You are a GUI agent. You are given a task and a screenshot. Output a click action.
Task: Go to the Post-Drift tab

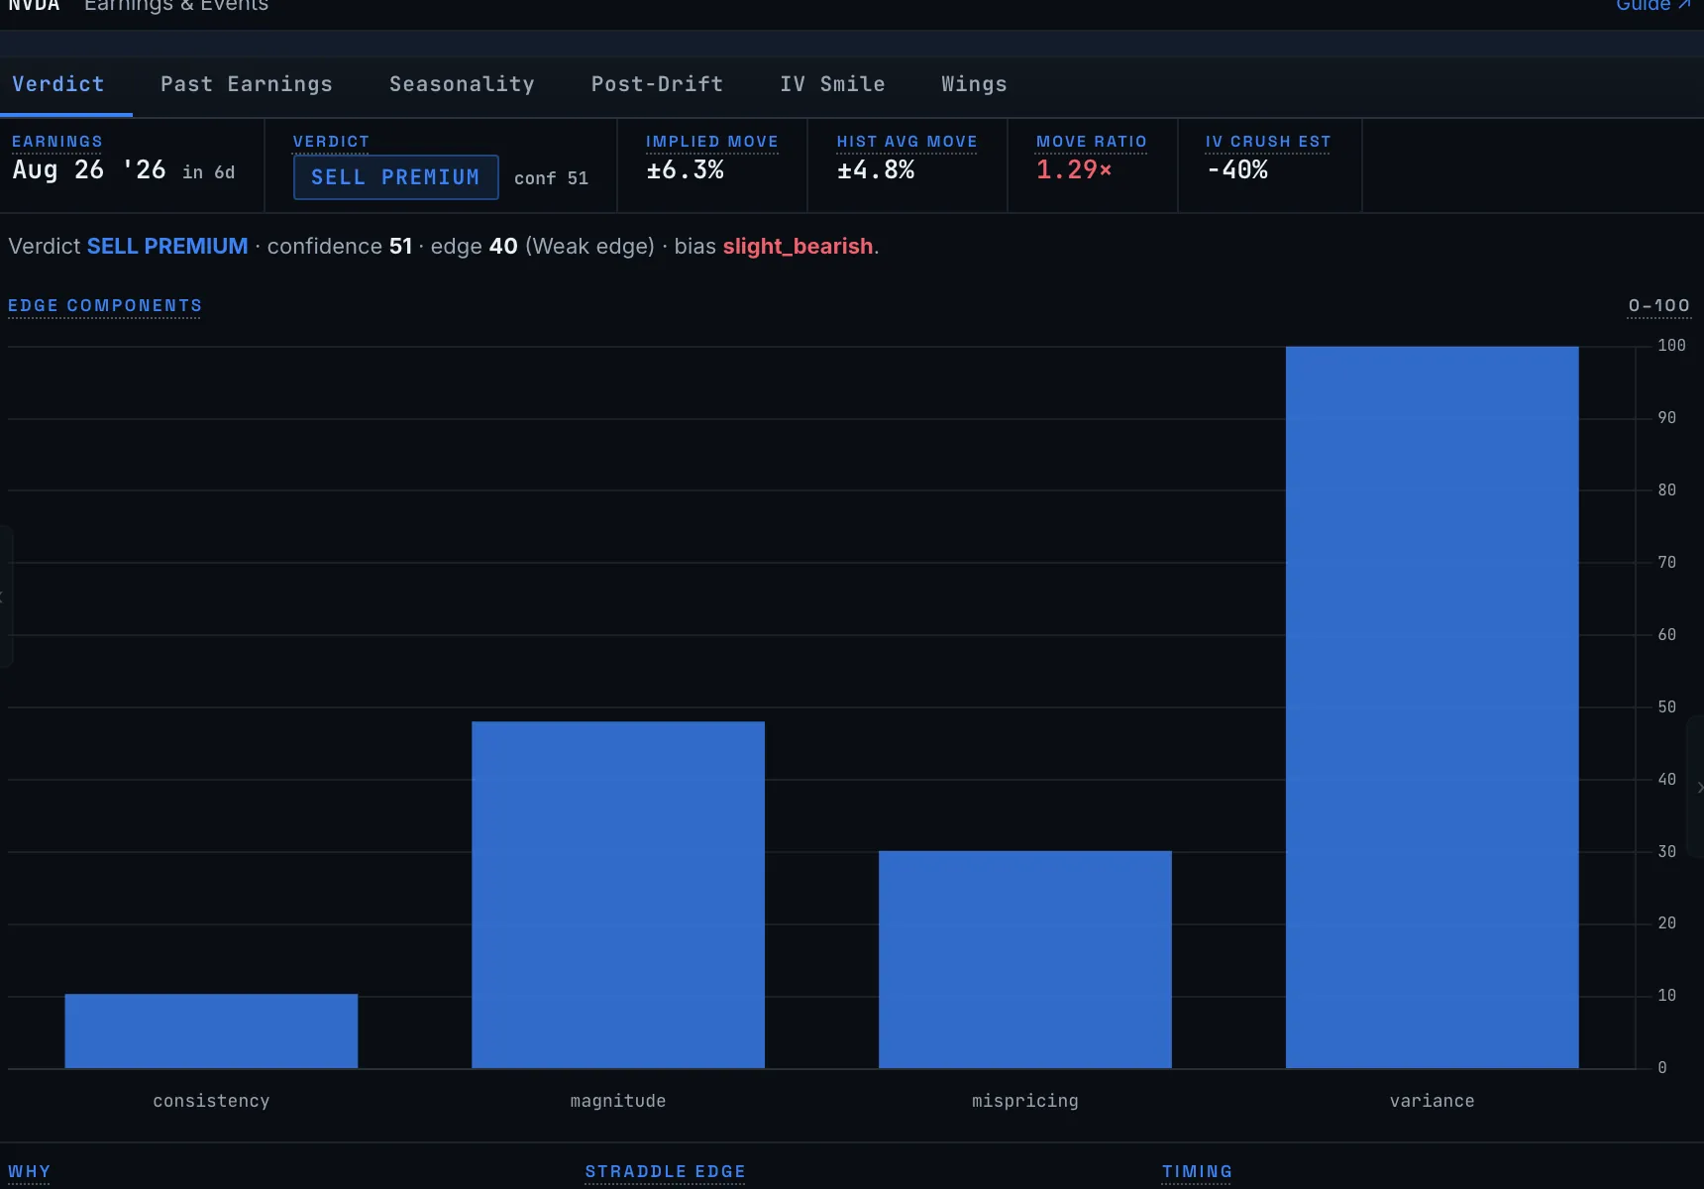coord(658,84)
